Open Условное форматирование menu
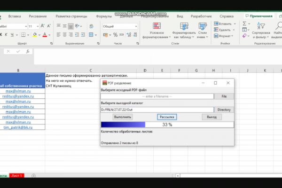The width and height of the screenshot is (282, 188). (157, 31)
